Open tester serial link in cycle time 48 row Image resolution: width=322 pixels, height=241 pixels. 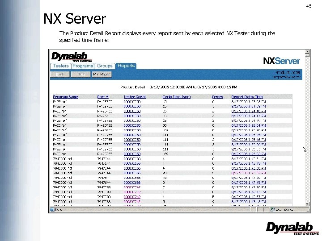pos(132,178)
